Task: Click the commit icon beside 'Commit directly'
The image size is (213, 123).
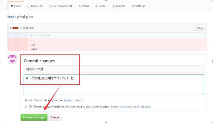Action: tap(30, 100)
